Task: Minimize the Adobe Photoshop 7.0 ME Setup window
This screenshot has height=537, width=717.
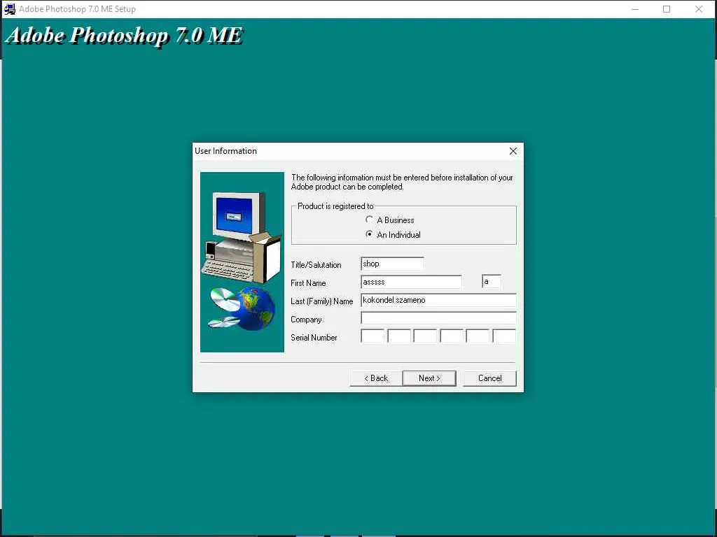Action: pos(634,9)
